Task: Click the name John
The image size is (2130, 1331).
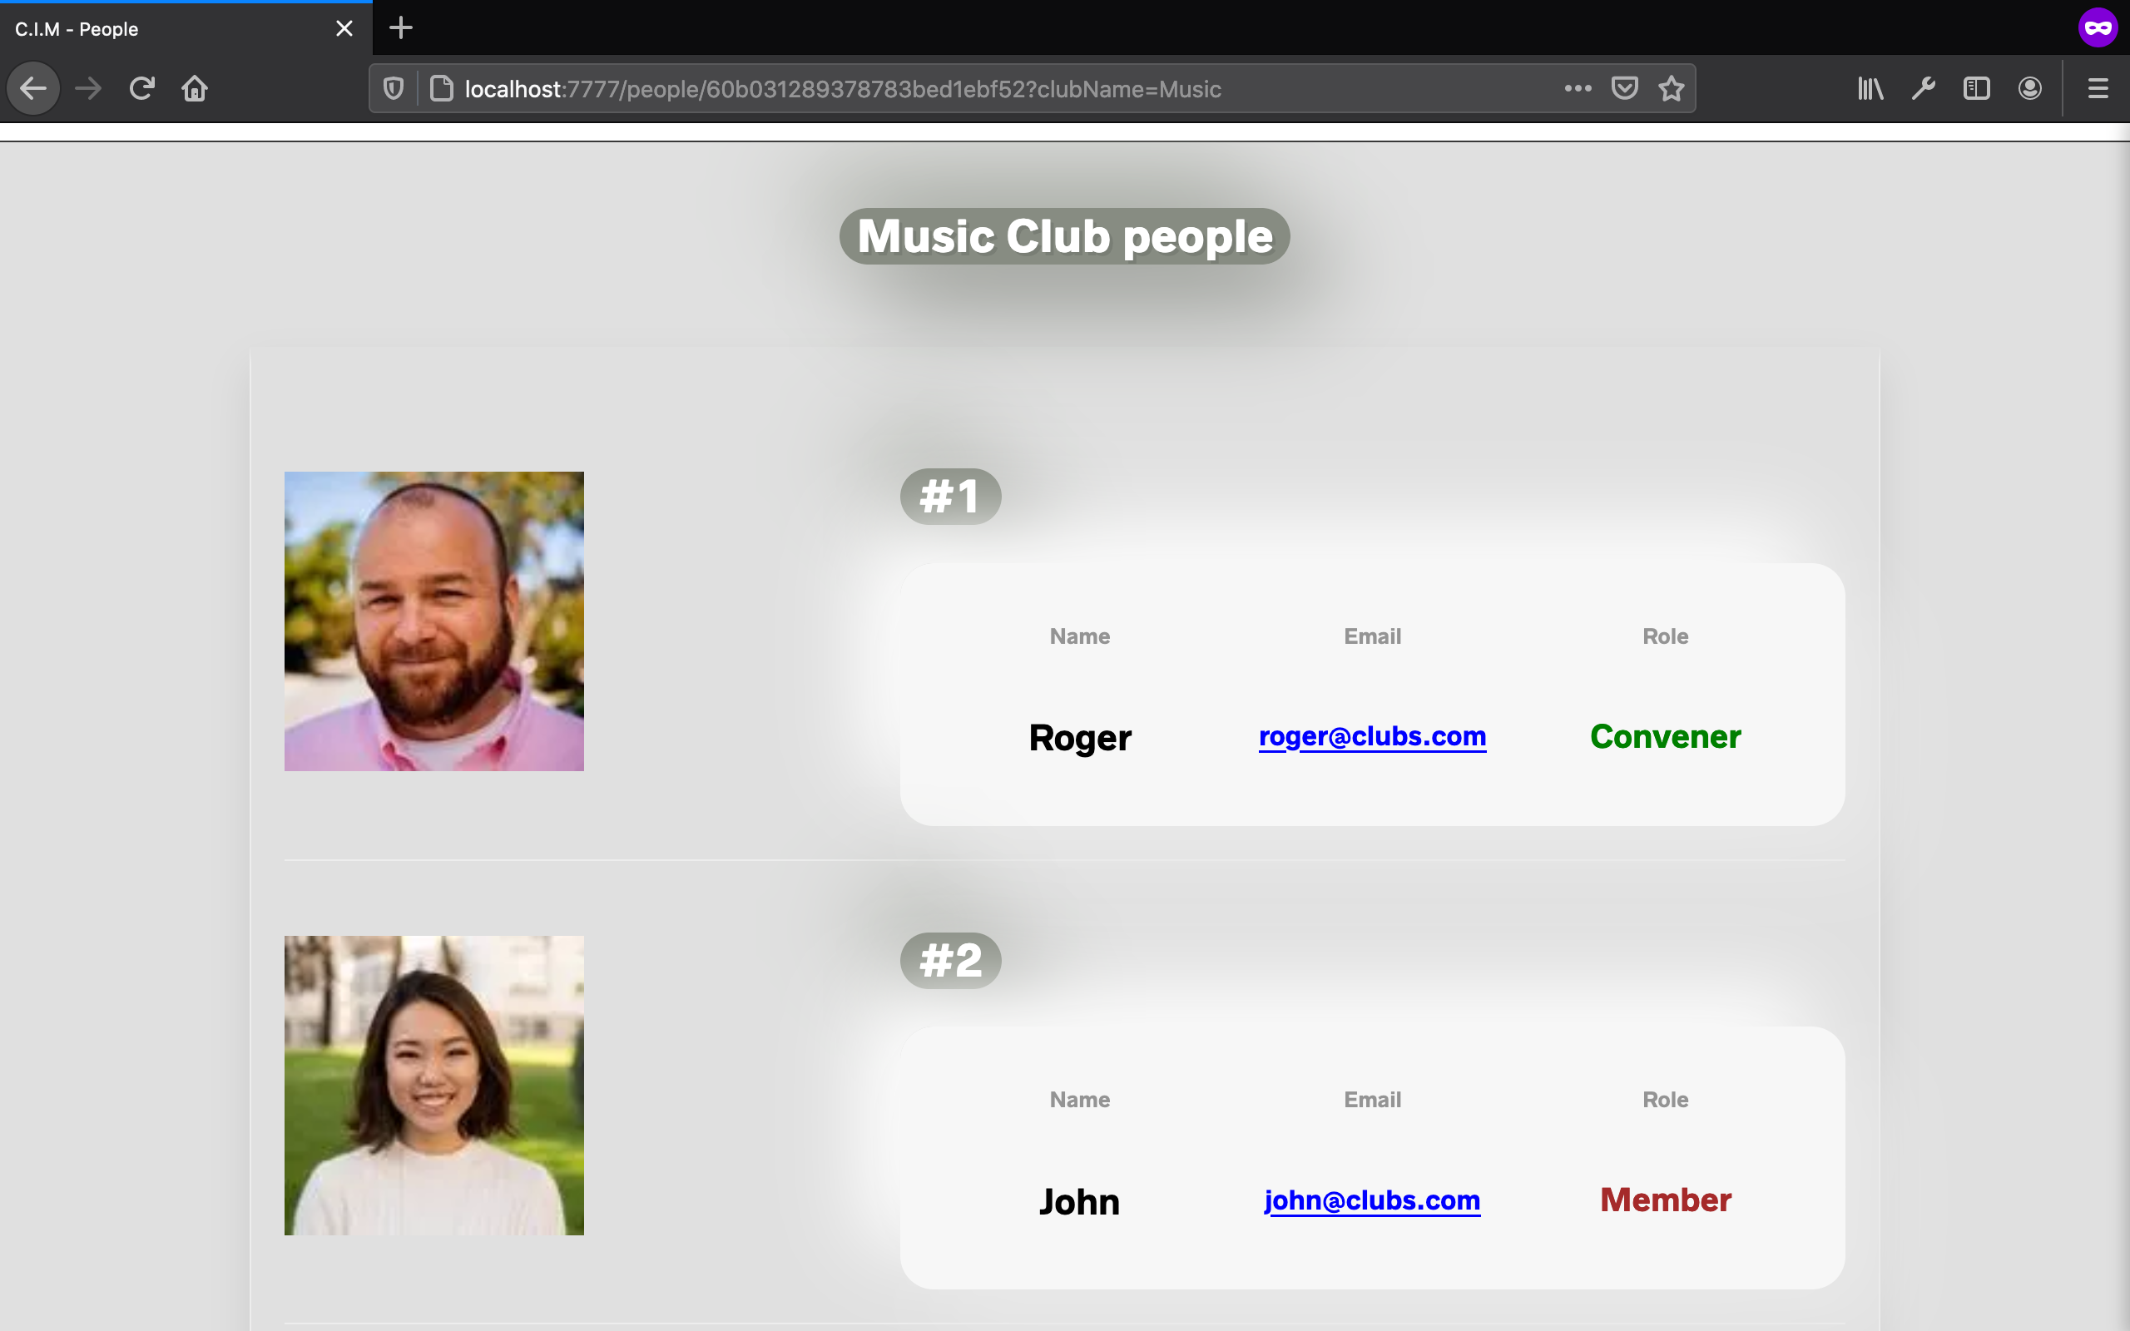Action: 1080,1200
